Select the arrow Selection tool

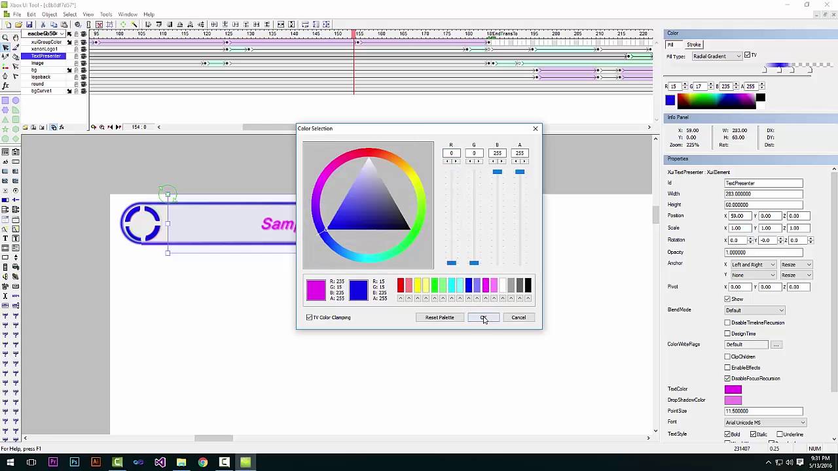click(5, 48)
